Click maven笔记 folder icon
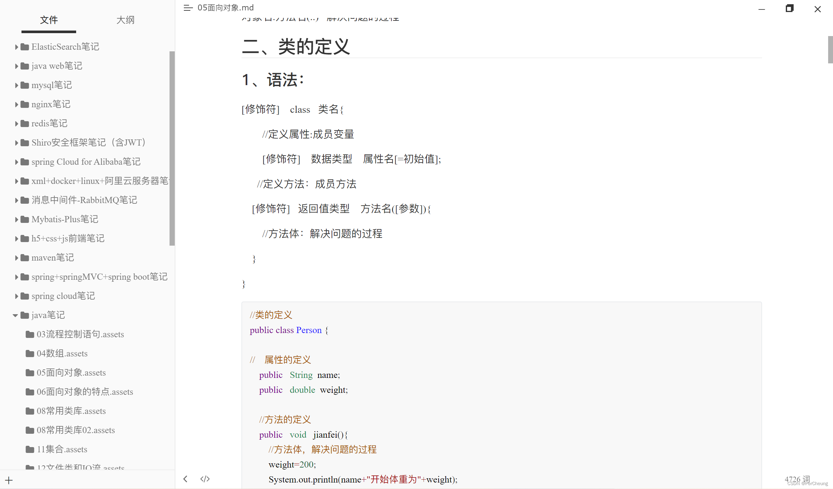The width and height of the screenshot is (833, 489). click(x=25, y=258)
